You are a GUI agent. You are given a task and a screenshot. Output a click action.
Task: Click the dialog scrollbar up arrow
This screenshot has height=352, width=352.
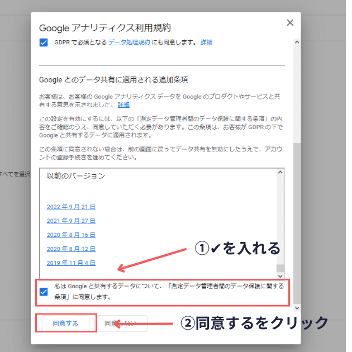tap(297, 42)
